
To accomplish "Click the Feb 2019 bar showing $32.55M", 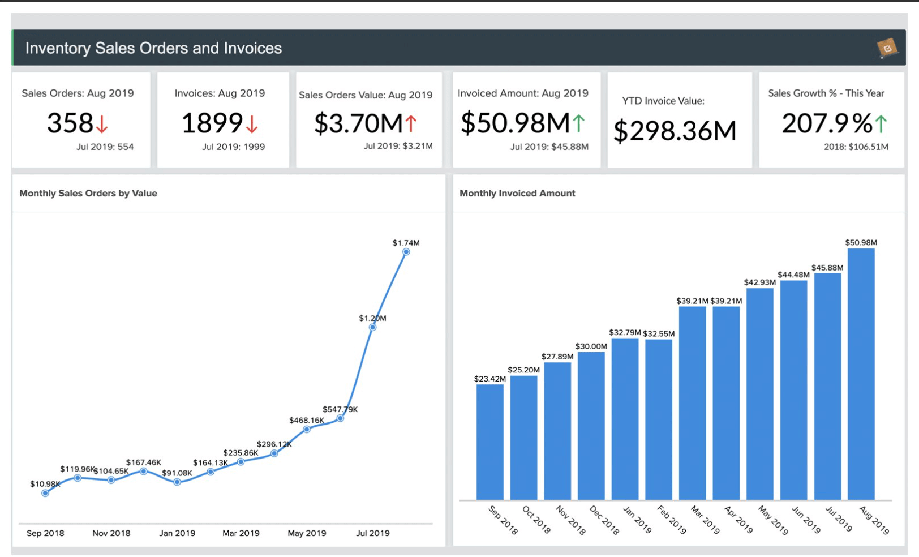I will [658, 419].
